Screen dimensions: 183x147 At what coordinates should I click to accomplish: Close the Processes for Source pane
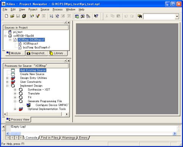tap(69, 61)
